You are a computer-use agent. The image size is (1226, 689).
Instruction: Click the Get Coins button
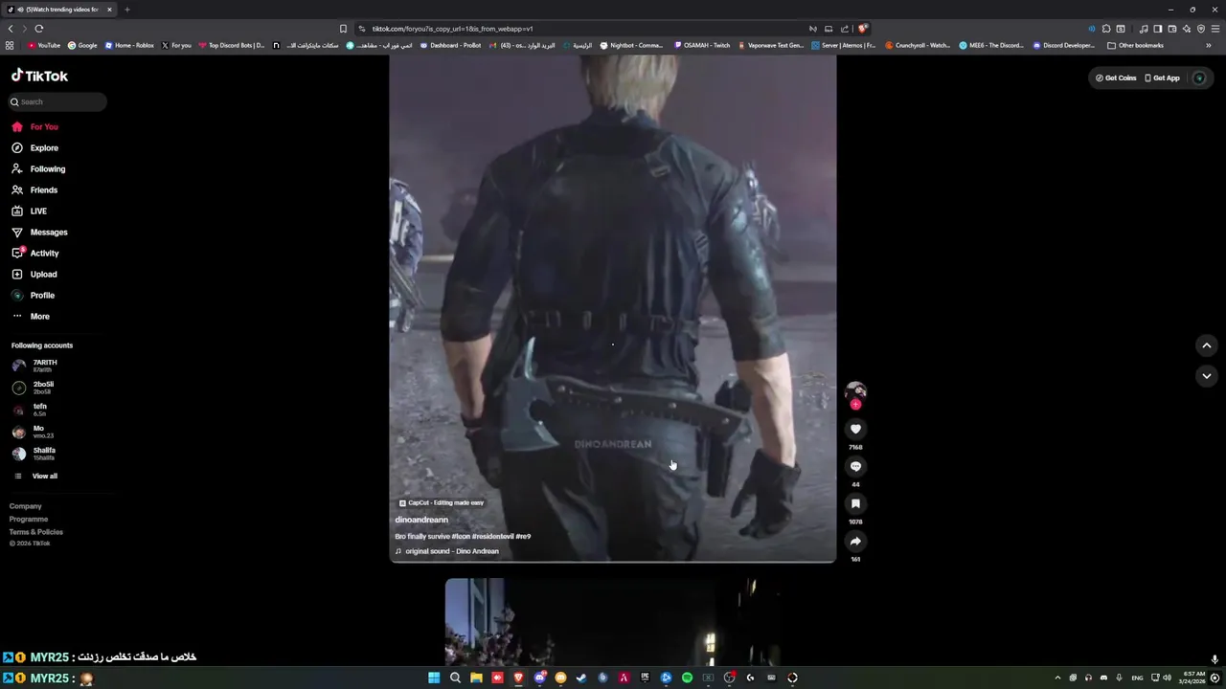(1116, 78)
